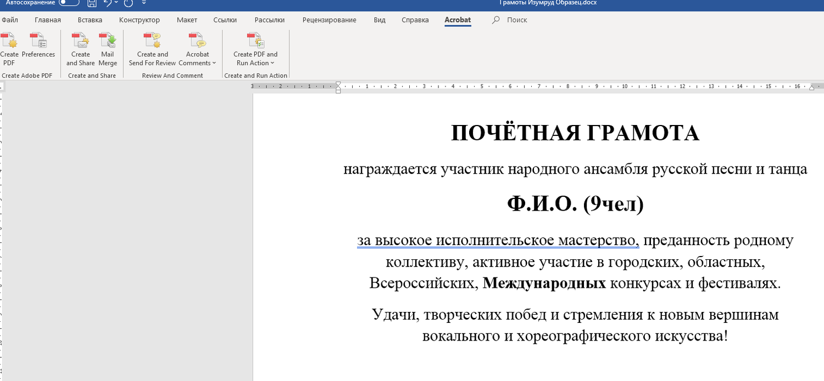
Task: Click the Поиск search field
Action: (x=517, y=20)
